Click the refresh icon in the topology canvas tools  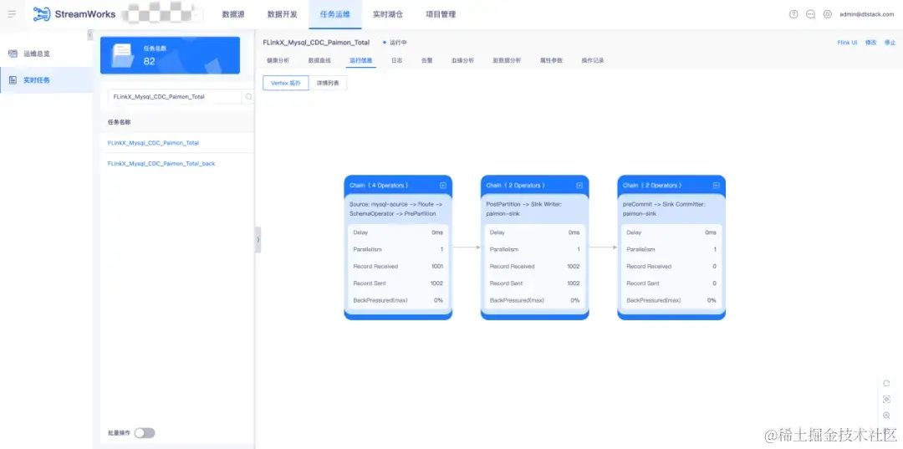[886, 384]
